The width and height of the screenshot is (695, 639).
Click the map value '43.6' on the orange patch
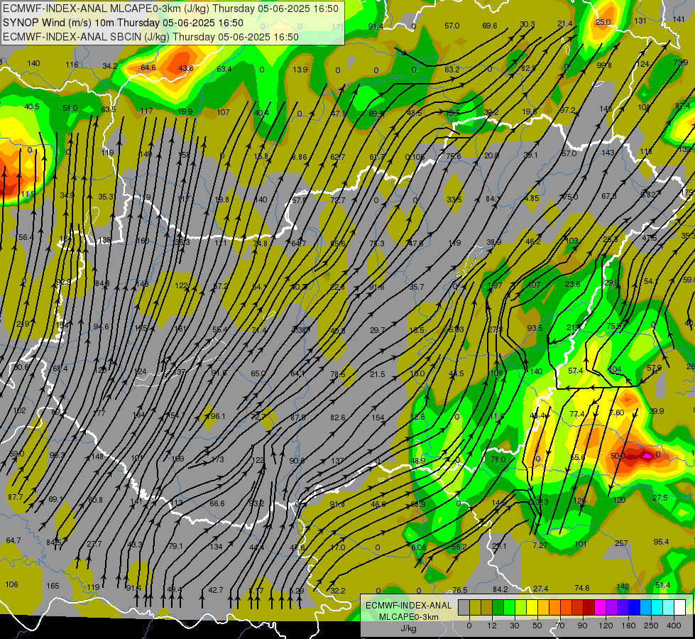pyautogui.click(x=185, y=68)
